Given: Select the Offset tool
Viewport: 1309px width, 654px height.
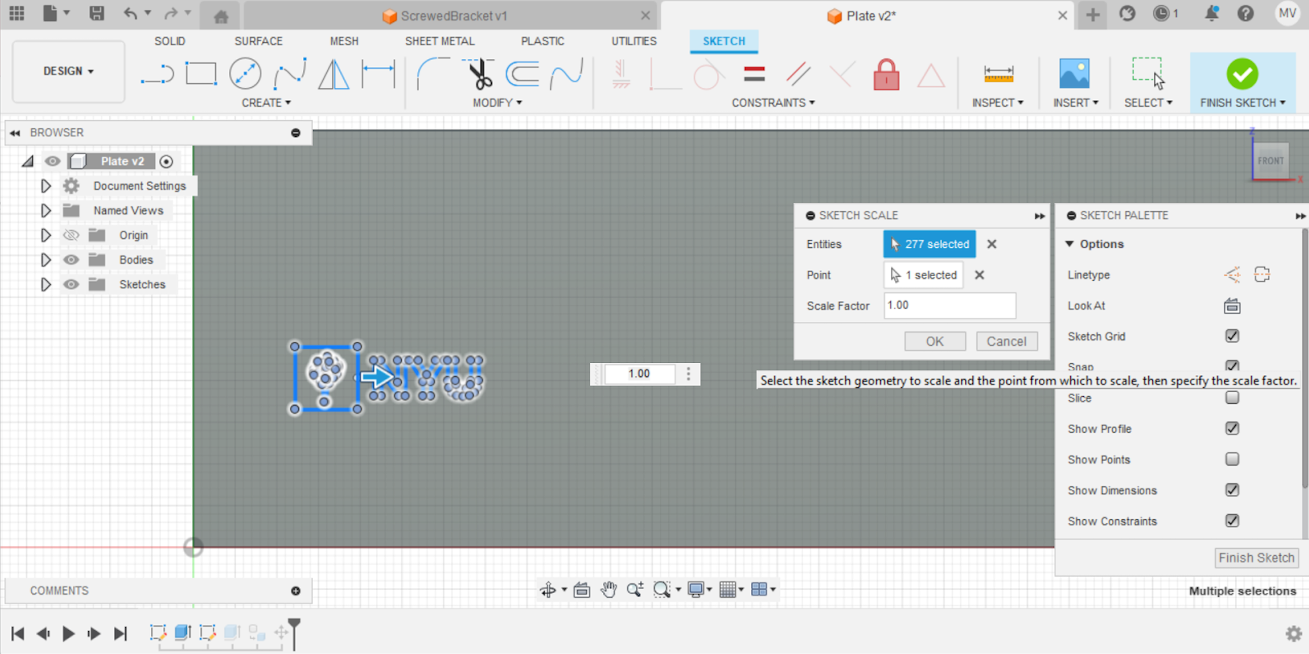Looking at the screenshot, I should pos(522,74).
